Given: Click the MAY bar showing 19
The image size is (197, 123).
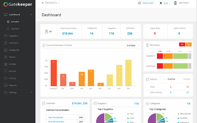Looking at the screenshot, I should (91, 78).
